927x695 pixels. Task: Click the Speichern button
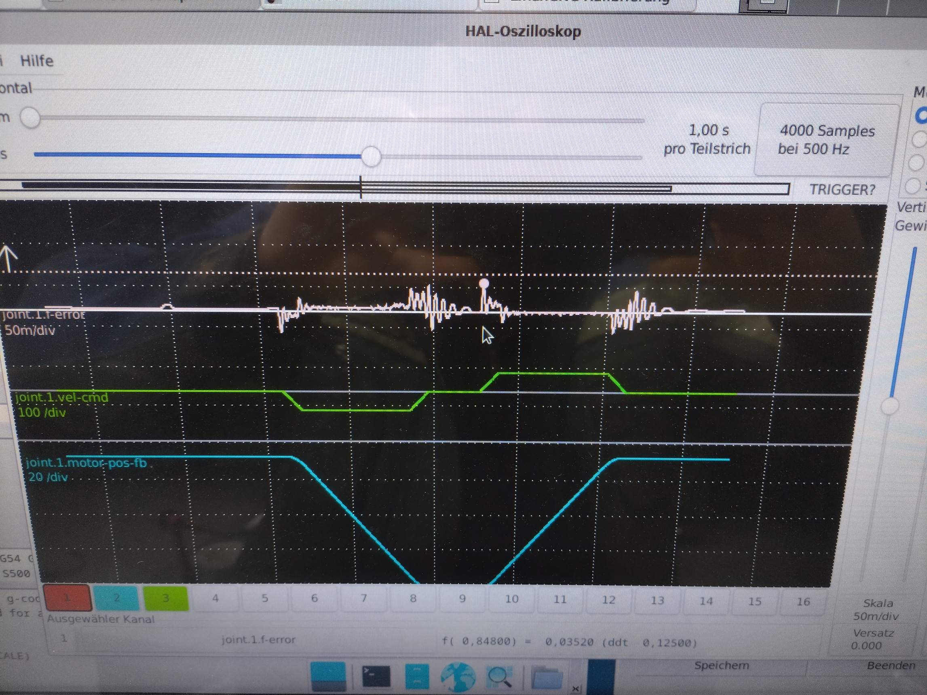coord(721,665)
